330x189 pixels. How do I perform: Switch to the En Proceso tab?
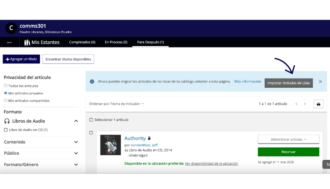pos(116,42)
